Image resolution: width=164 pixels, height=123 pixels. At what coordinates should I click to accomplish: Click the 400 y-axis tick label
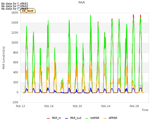(x=16, y=72)
